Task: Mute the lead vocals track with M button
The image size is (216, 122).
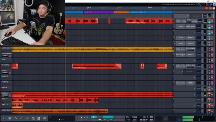Action: pyautogui.click(x=209, y=20)
